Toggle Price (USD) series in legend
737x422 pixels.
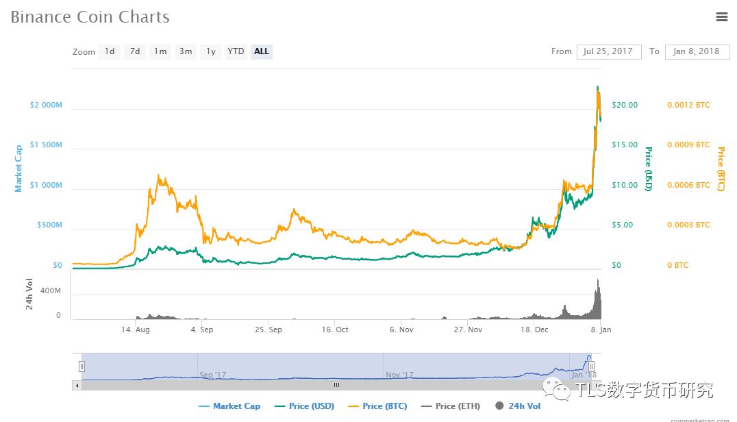coord(305,406)
